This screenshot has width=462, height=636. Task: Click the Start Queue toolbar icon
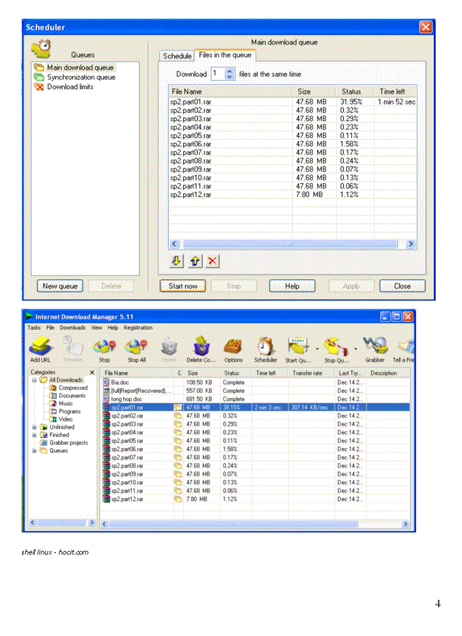point(298,347)
